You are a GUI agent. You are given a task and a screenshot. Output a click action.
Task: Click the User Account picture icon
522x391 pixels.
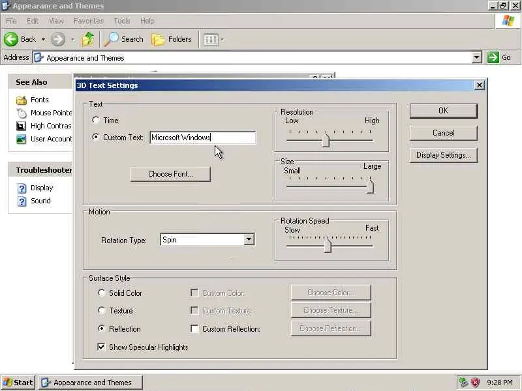(22, 139)
